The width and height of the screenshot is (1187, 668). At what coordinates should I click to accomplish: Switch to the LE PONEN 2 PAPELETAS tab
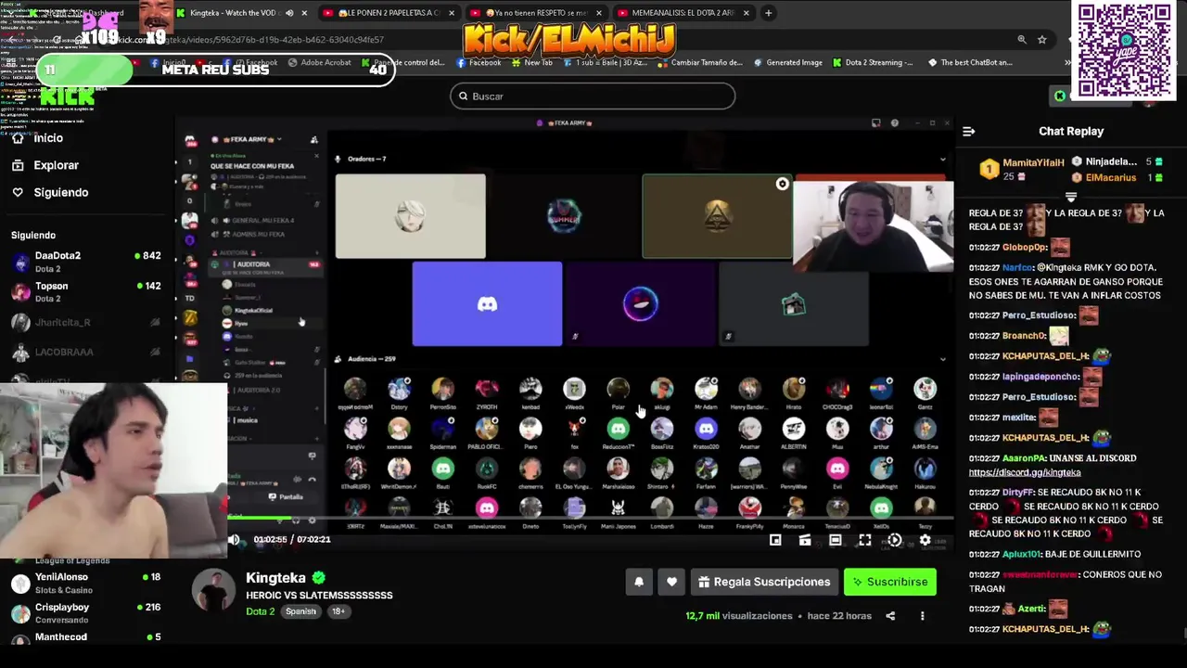[x=389, y=13]
